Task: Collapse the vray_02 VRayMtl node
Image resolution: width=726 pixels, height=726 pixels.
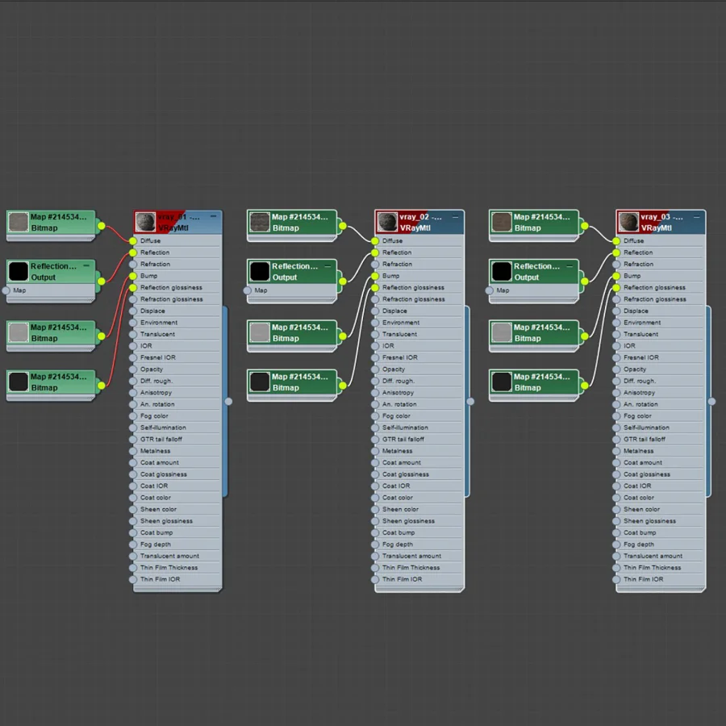Action: click(x=455, y=216)
